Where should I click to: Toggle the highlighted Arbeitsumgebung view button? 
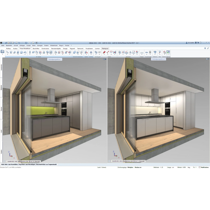[168, 52]
